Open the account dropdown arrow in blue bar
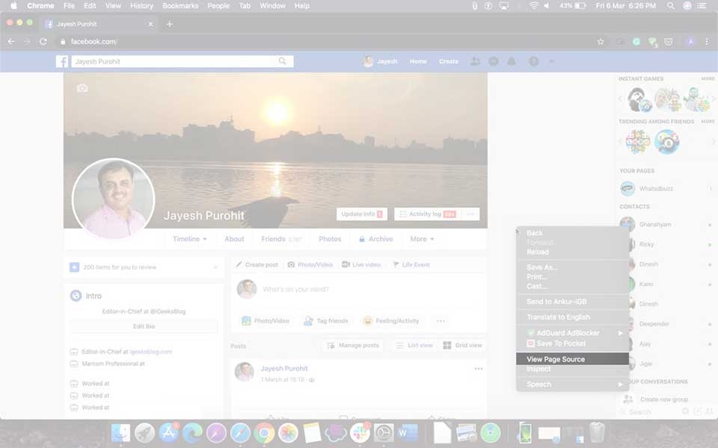 pos(552,61)
